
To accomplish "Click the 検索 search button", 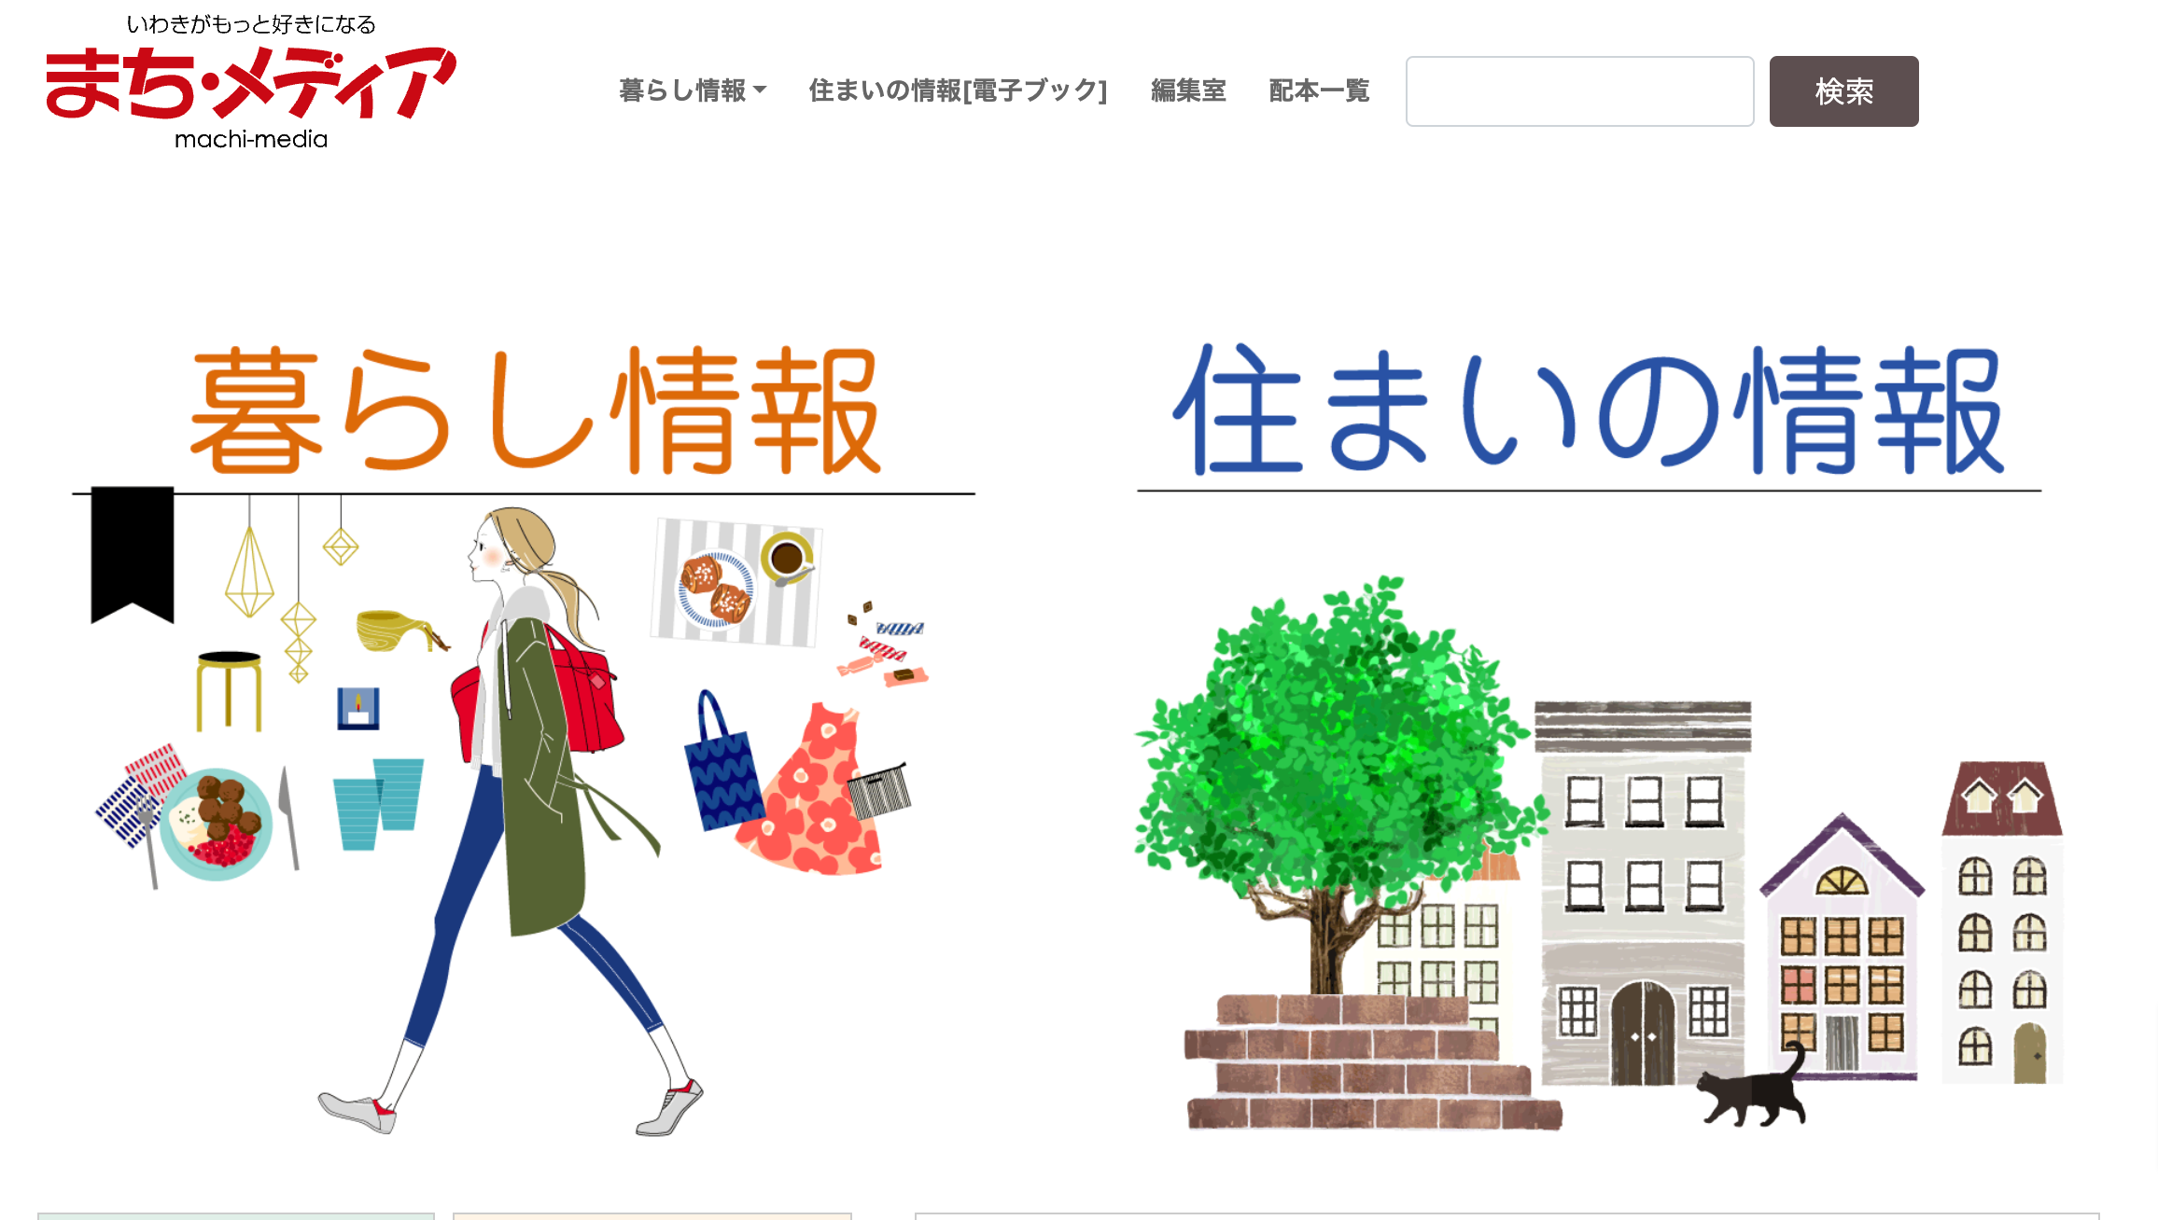I will [1843, 91].
